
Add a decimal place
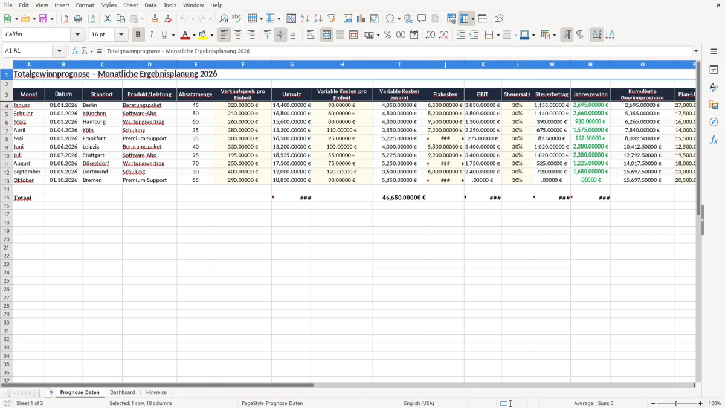pos(431,35)
